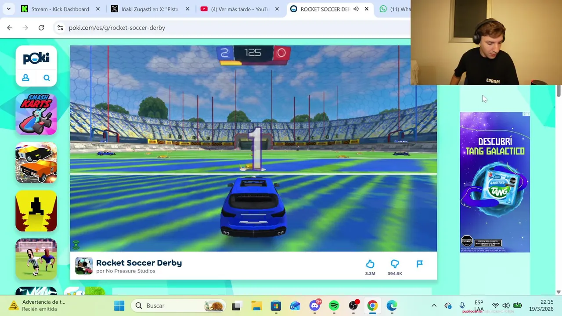
Task: Open the police car chase game thumbnail
Action: coord(36,162)
